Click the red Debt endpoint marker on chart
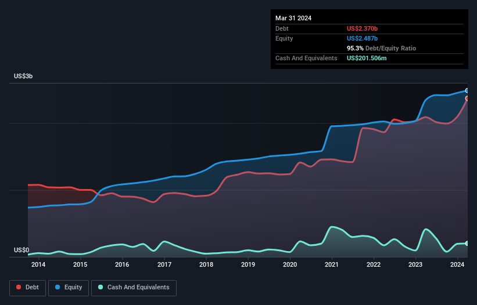Image resolution: width=477 pixels, height=305 pixels. tap(467, 99)
